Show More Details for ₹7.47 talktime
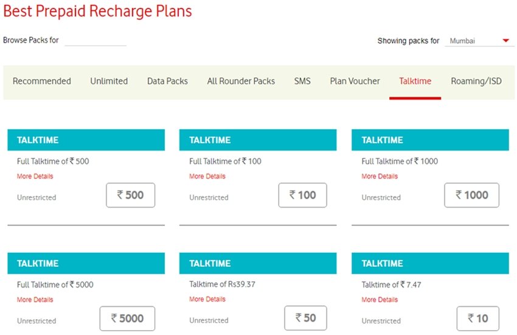This screenshot has width=517, height=335. [380, 300]
